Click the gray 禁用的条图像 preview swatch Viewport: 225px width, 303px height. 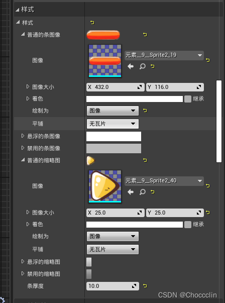pos(114,148)
